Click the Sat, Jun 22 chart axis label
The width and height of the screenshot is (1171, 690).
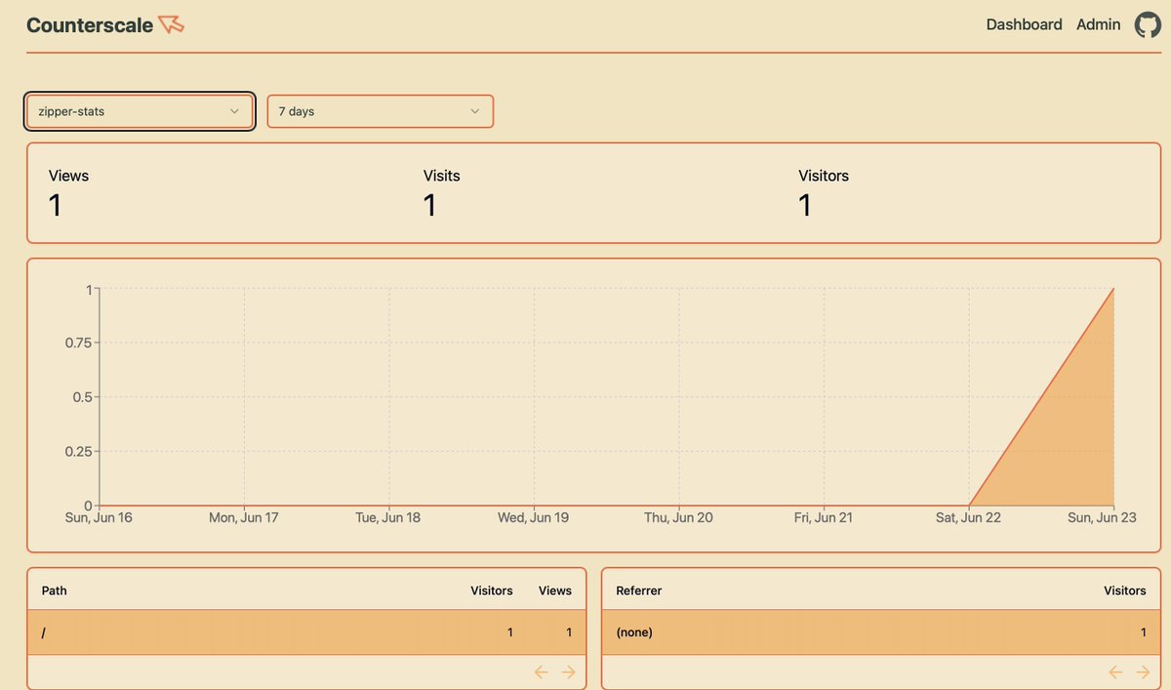[967, 517]
